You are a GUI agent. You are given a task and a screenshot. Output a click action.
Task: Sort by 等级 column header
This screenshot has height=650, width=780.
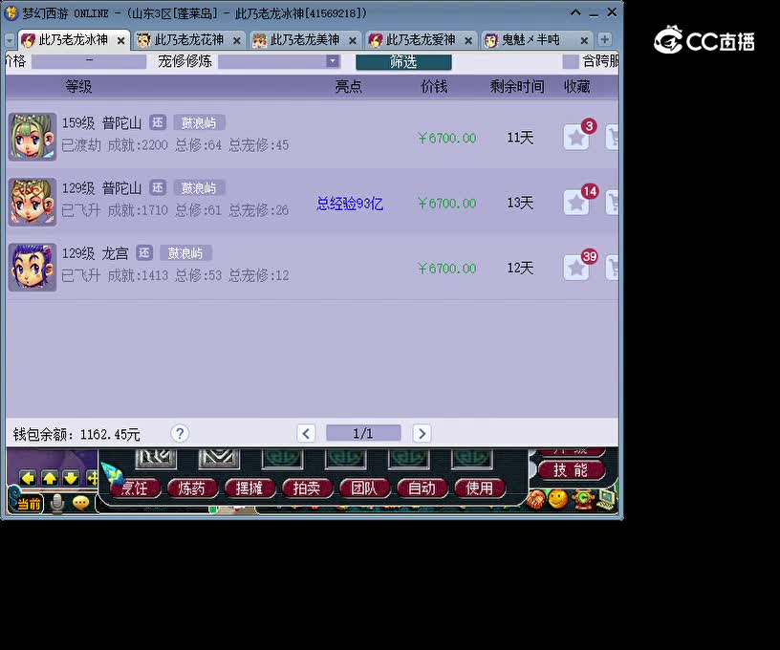(x=78, y=87)
